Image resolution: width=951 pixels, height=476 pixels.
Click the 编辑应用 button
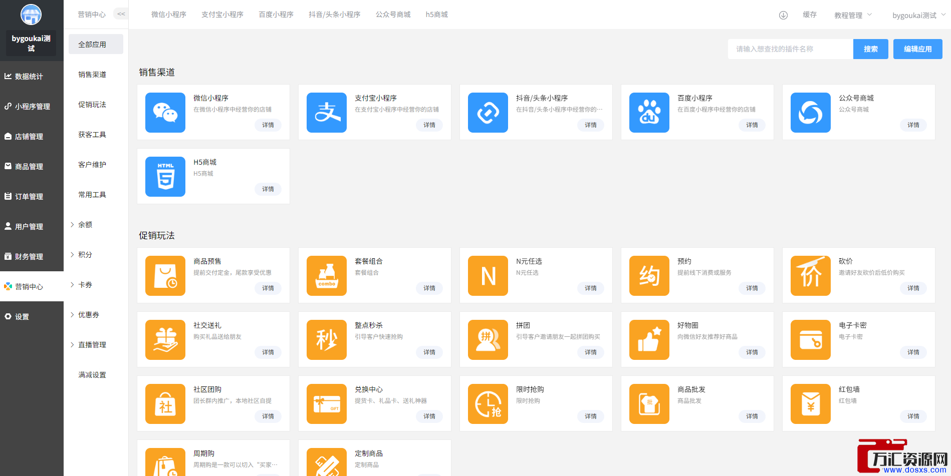tap(917, 49)
